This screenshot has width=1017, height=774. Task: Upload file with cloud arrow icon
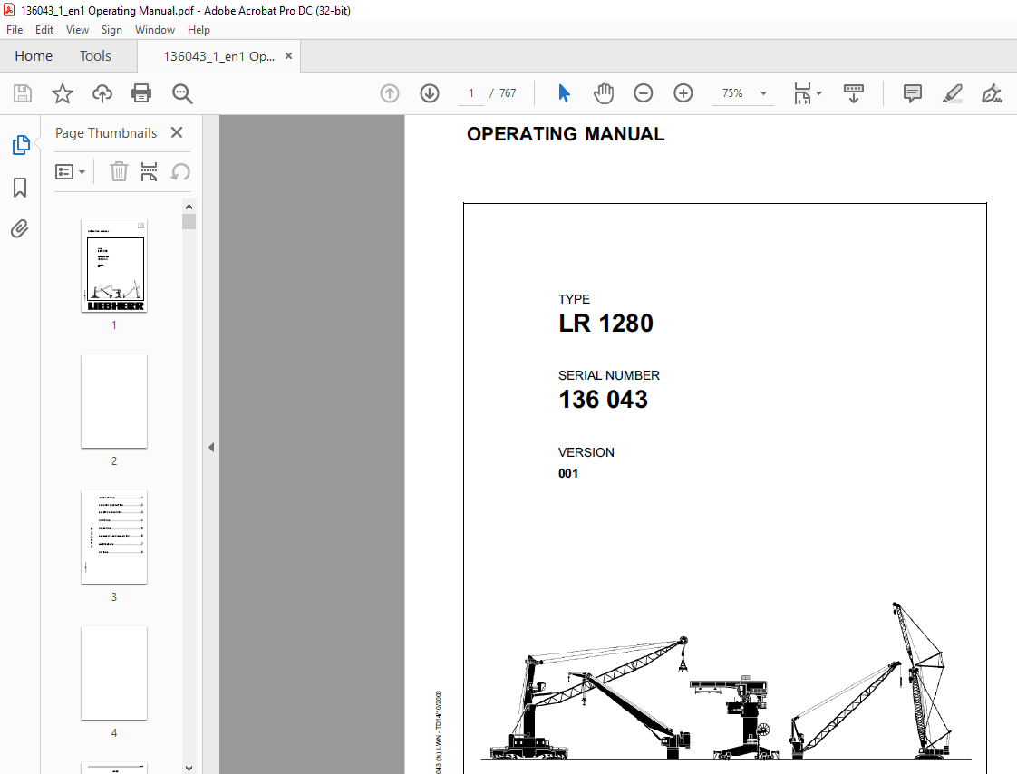(x=102, y=93)
